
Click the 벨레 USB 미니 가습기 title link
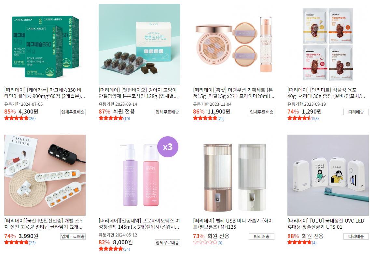pos(233,224)
